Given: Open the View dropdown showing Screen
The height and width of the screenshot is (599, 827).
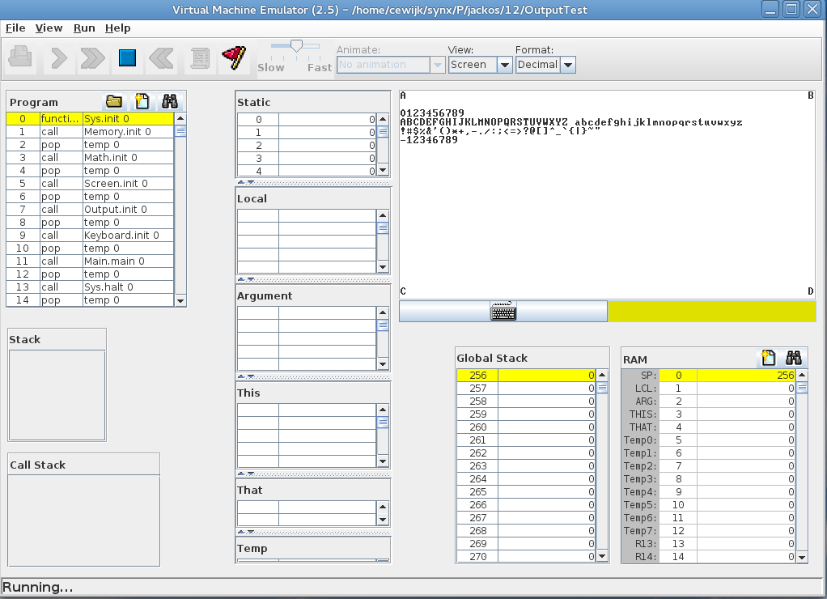Looking at the screenshot, I should pos(481,65).
